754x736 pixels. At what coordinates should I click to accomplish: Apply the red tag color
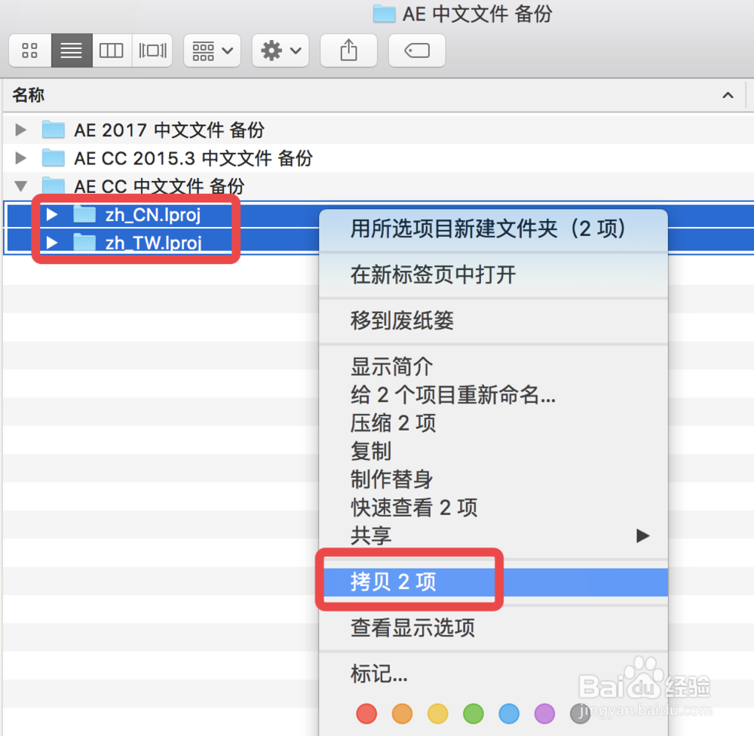tap(366, 714)
